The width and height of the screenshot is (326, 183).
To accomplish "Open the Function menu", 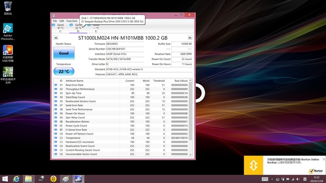I will (x=72, y=21).
